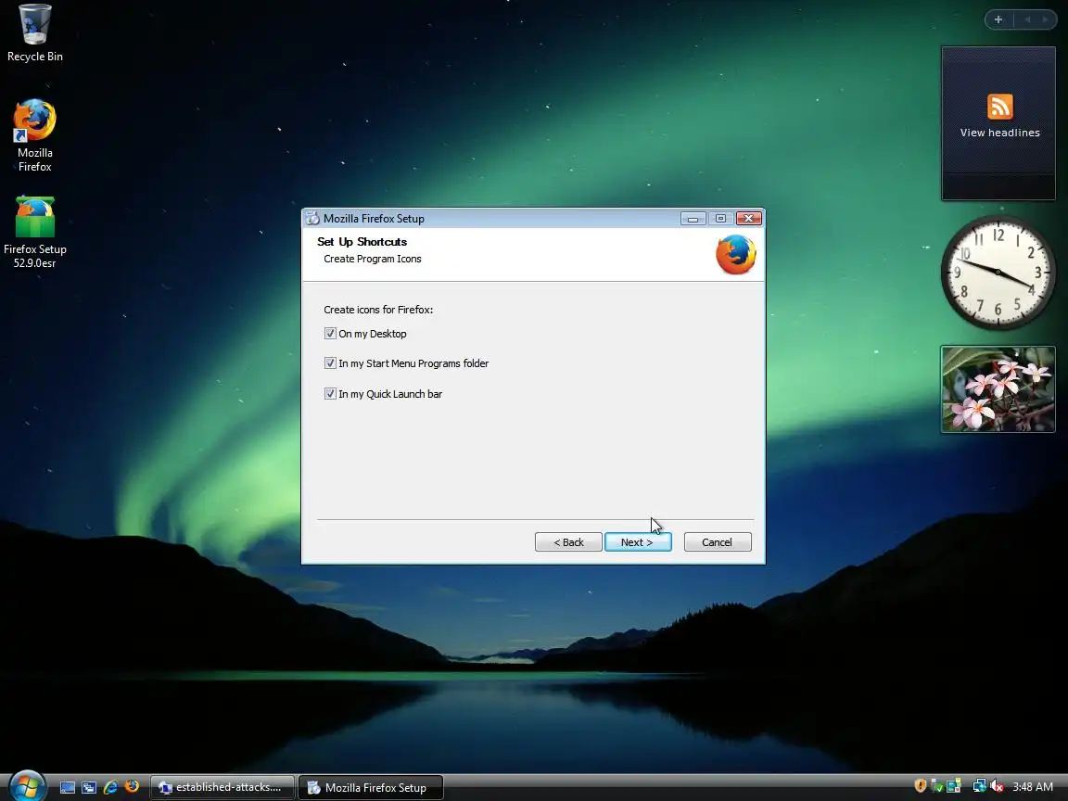Open the network connection tray icon
1068x801 pixels.
click(x=979, y=786)
